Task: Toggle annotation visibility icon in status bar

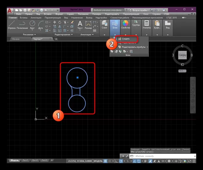Action: pyautogui.click(x=150, y=161)
